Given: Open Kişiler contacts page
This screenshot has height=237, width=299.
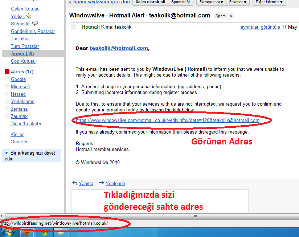Looking at the screenshot, I should point(17,134).
